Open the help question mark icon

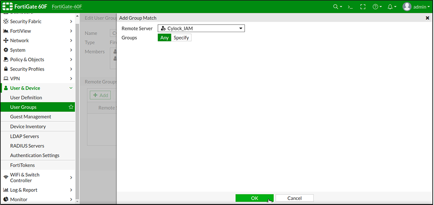pyautogui.click(x=376, y=7)
